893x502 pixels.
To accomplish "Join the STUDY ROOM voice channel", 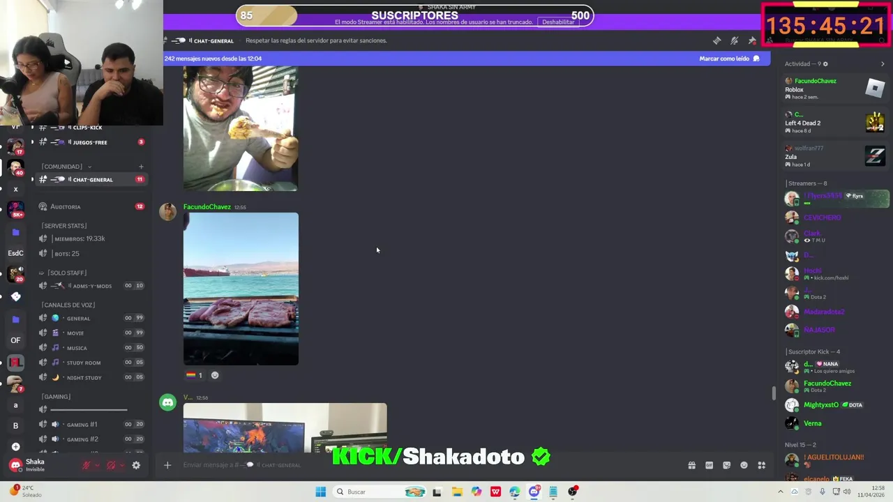I will 91,363.
